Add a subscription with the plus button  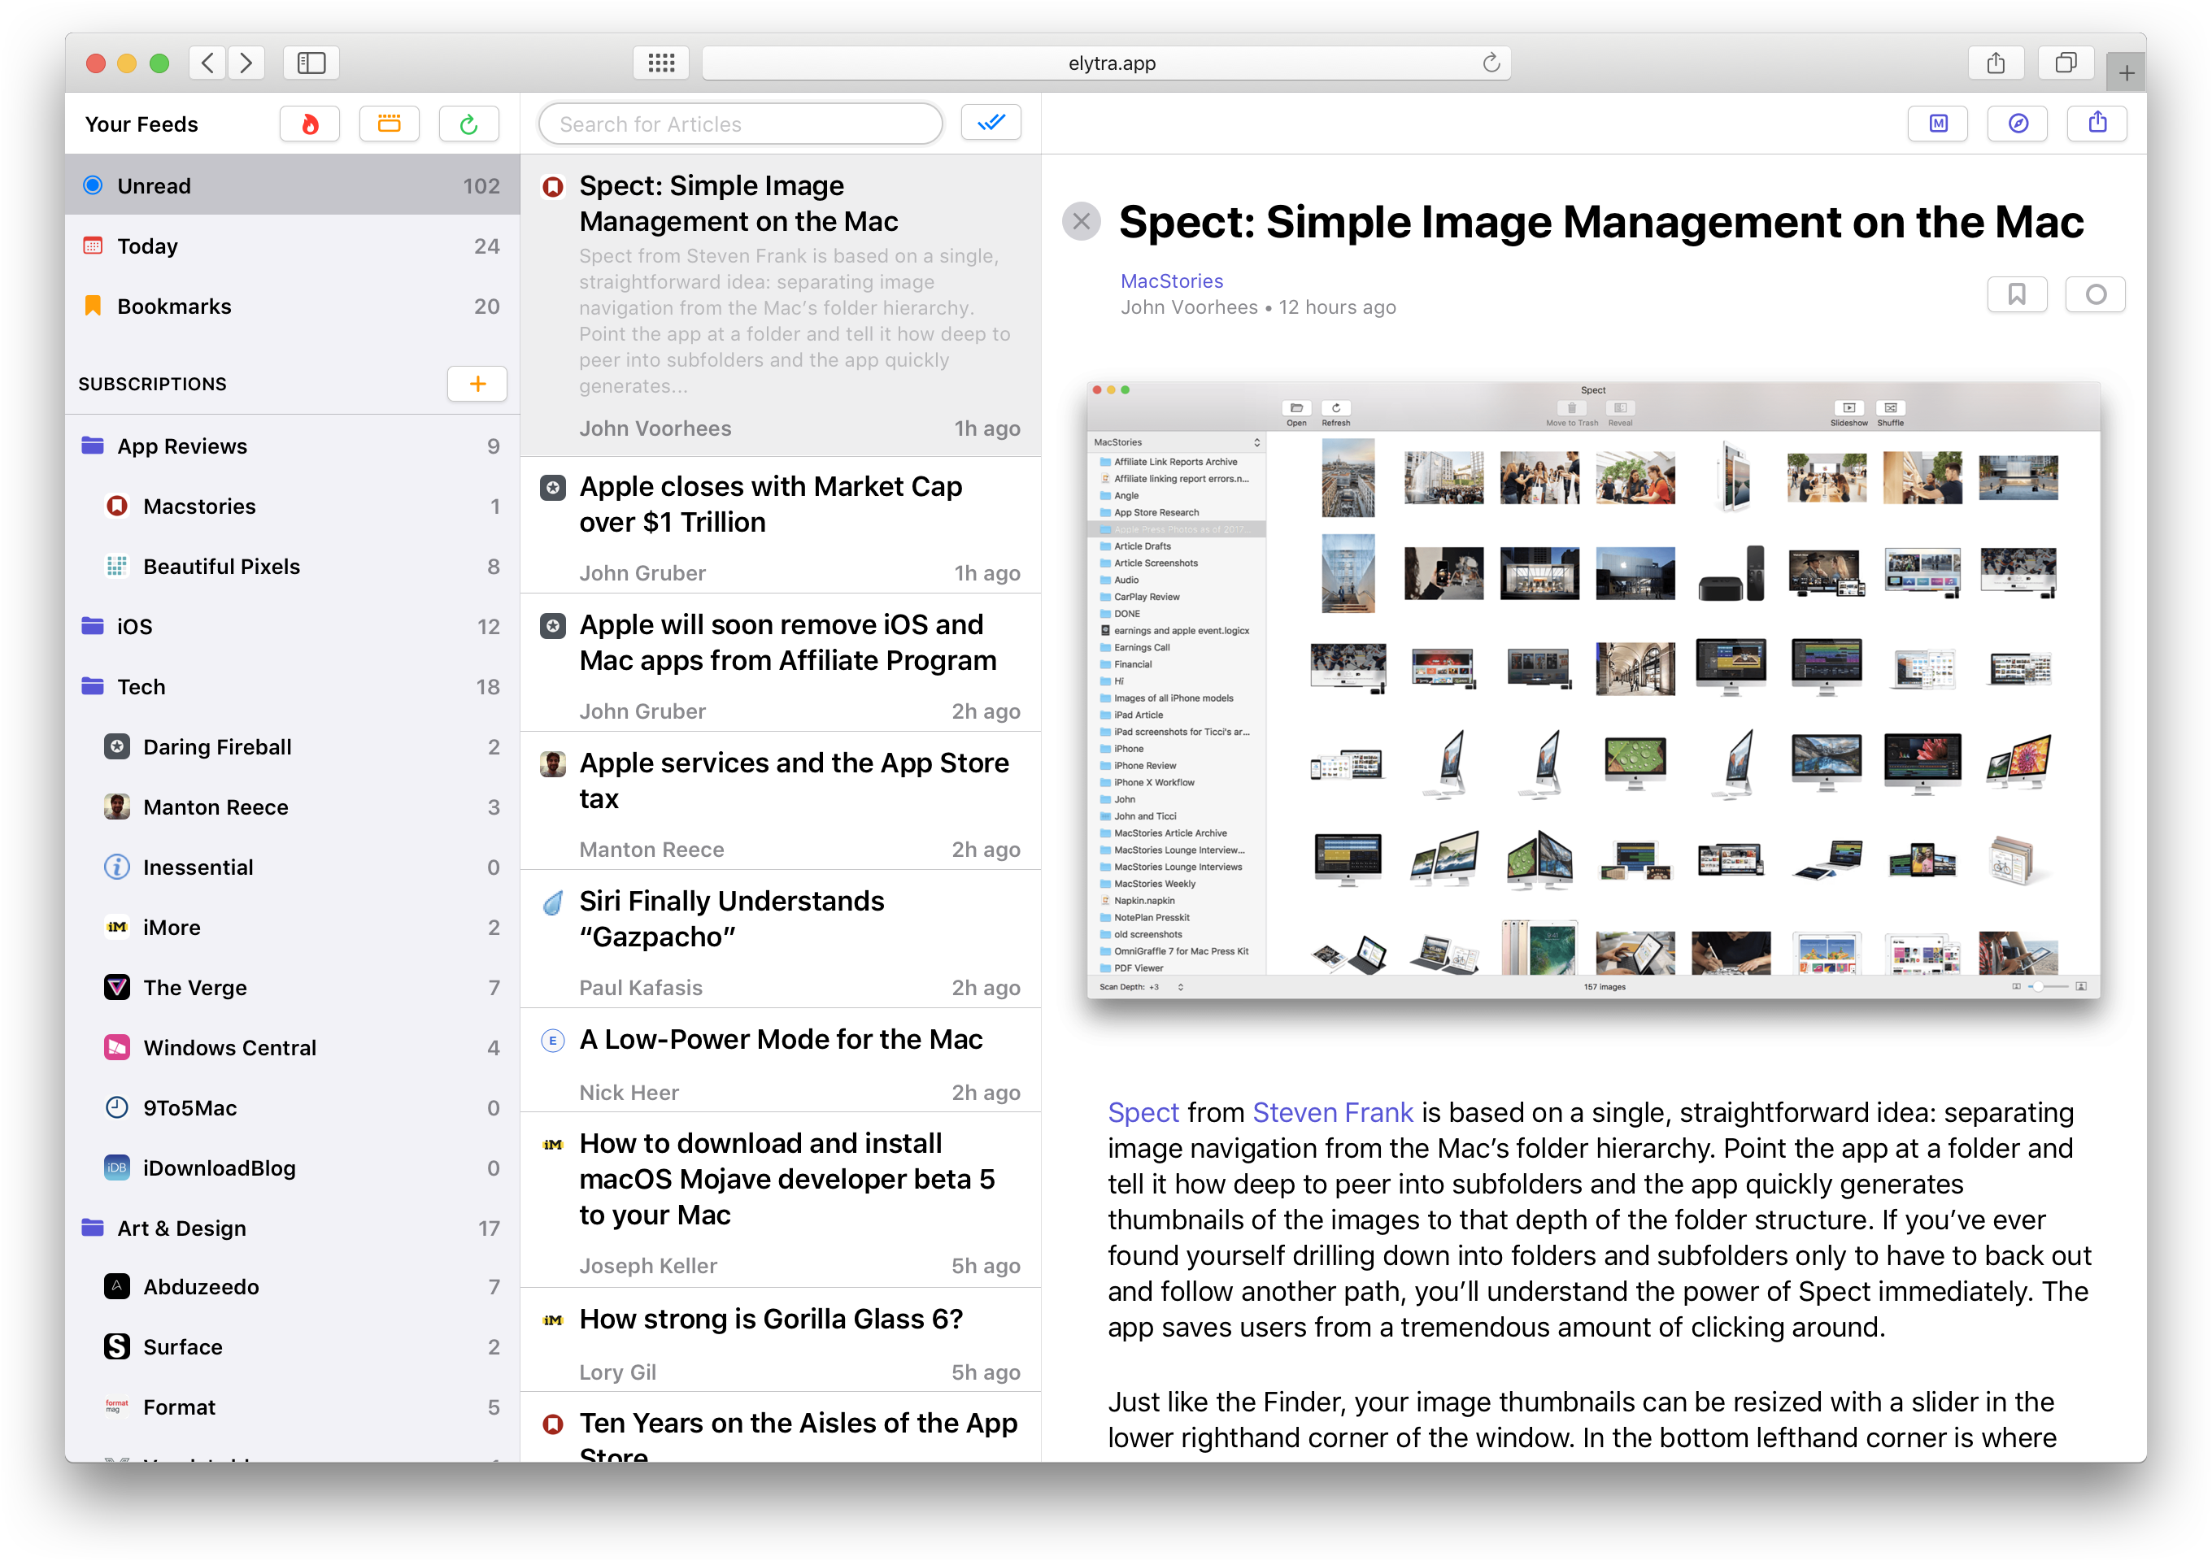click(477, 383)
